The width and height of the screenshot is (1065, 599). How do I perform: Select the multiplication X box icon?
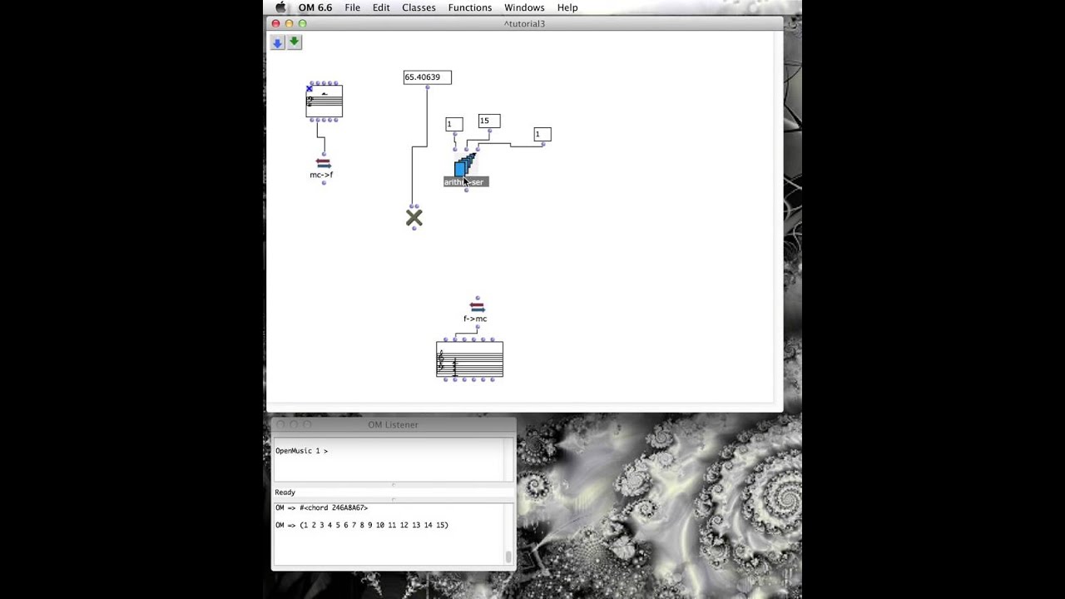[x=414, y=218]
